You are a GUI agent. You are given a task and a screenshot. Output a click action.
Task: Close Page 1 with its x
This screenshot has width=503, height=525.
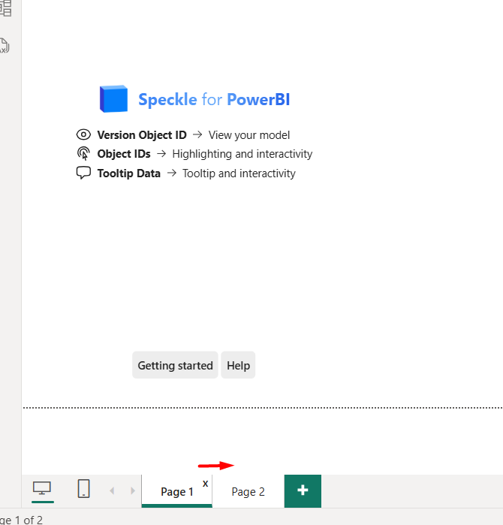click(206, 484)
